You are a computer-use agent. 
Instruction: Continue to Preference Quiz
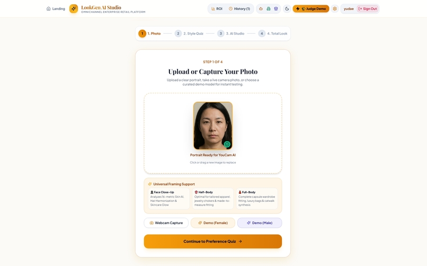(x=213, y=242)
